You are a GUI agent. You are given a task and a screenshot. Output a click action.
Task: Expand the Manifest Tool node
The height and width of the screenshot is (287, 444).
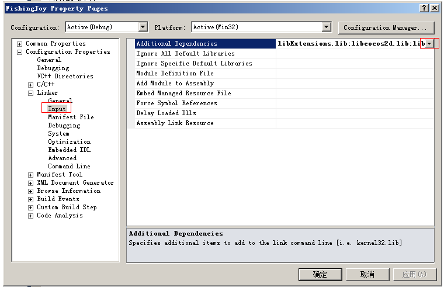[x=30, y=175]
